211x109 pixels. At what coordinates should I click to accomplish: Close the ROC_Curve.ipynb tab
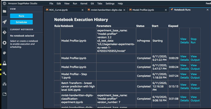83,10
